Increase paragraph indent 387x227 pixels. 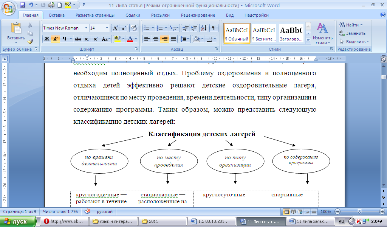(x=194, y=28)
